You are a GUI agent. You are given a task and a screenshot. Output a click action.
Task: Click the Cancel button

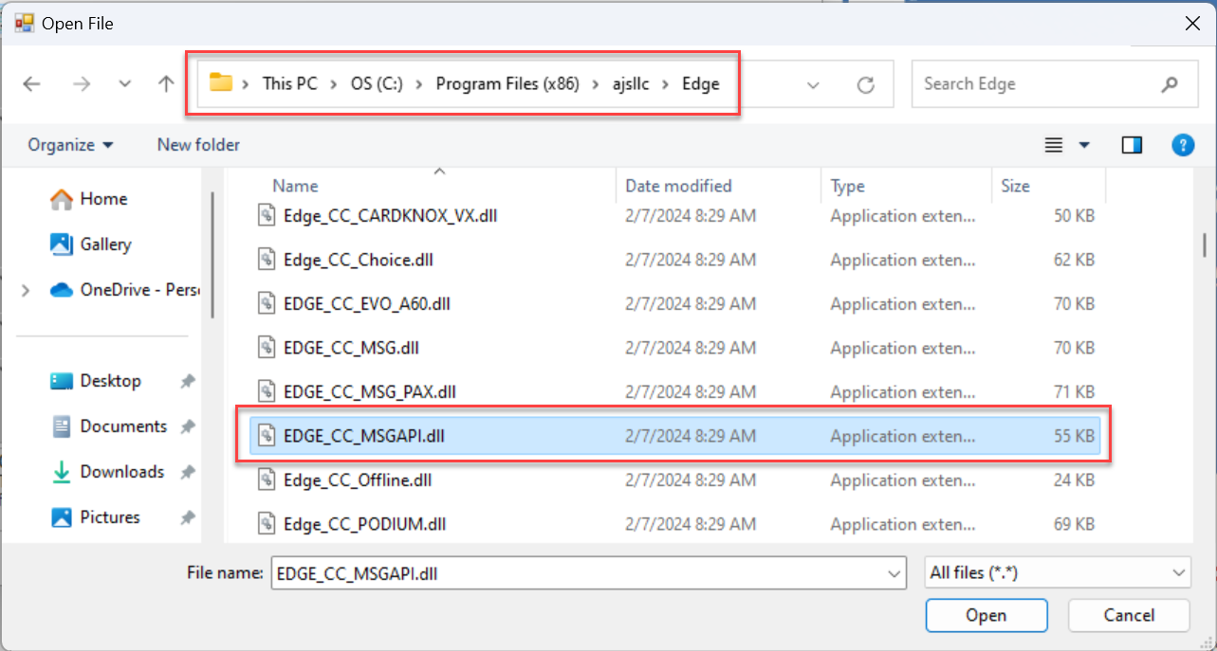tap(1128, 615)
